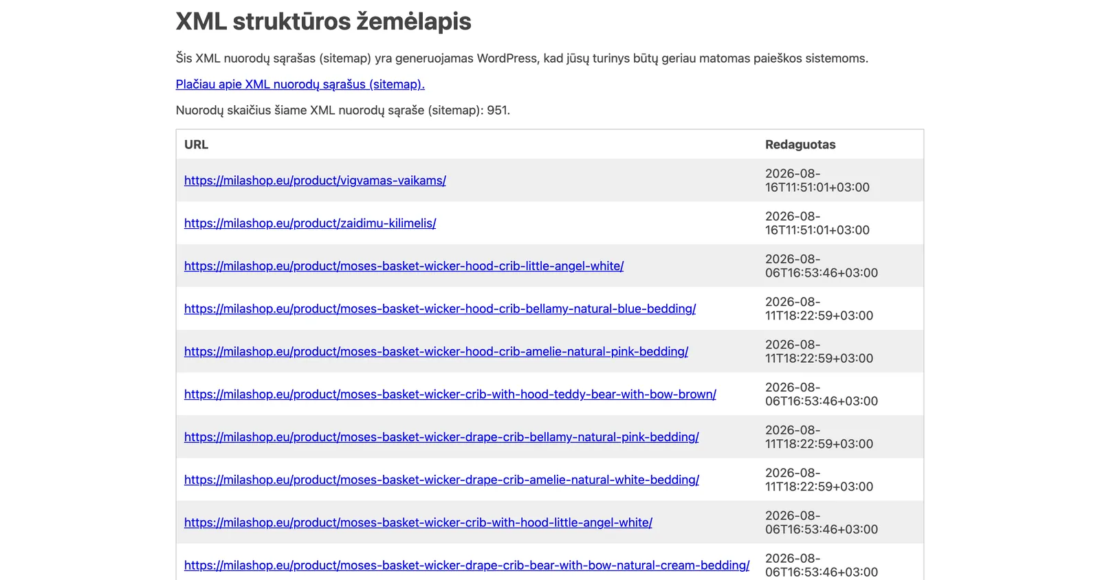Image resolution: width=1100 pixels, height=580 pixels.
Task: Open drape-crib-amelie-natural-white-bedding link
Action: (x=441, y=480)
